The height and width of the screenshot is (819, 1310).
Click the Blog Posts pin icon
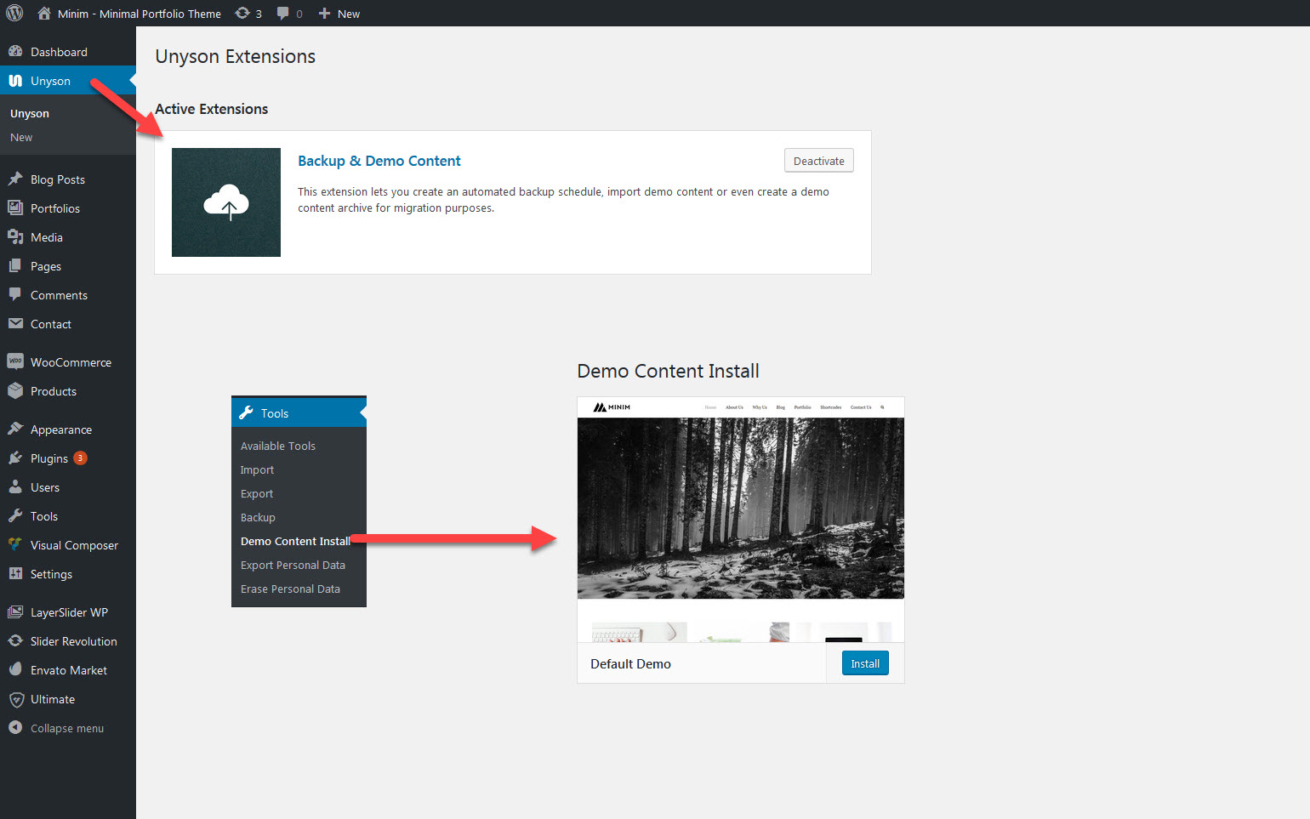pos(15,179)
